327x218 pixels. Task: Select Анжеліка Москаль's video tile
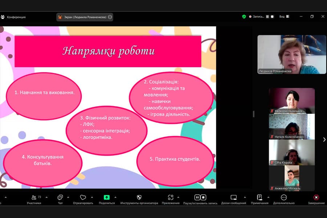292,178
